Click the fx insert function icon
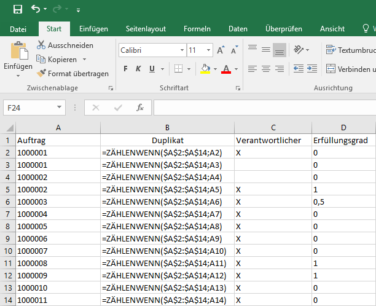 pyautogui.click(x=140, y=108)
